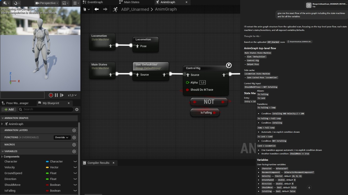
Task: Select the Slot 'DefaultSlot' node header
Action: pyautogui.click(x=151, y=66)
